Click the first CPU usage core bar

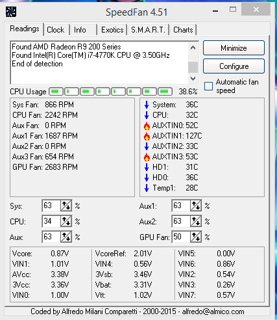click(x=56, y=92)
